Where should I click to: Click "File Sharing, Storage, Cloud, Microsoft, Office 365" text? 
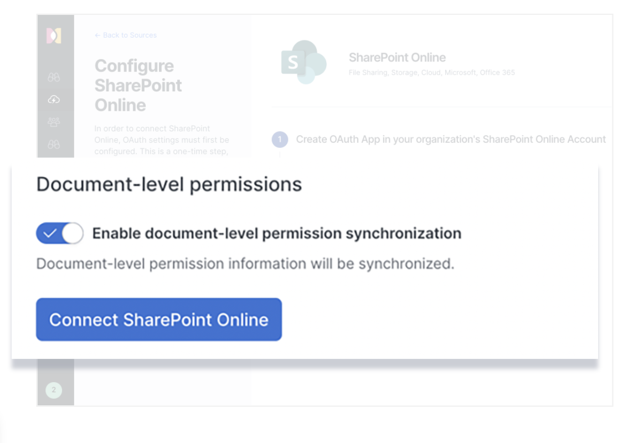(x=432, y=73)
